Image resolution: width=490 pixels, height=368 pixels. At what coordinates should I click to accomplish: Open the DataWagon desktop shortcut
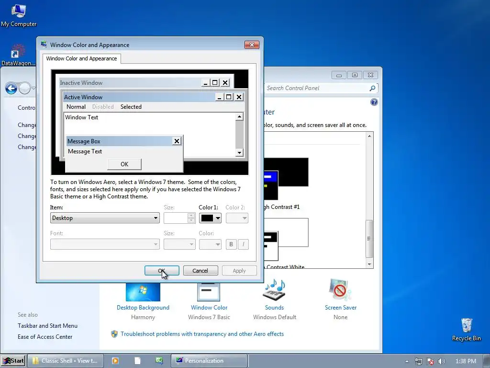coord(18,56)
